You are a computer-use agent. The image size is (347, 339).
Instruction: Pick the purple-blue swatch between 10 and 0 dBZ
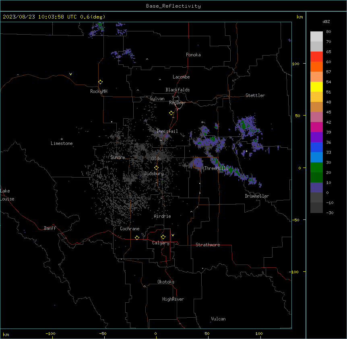click(x=316, y=188)
